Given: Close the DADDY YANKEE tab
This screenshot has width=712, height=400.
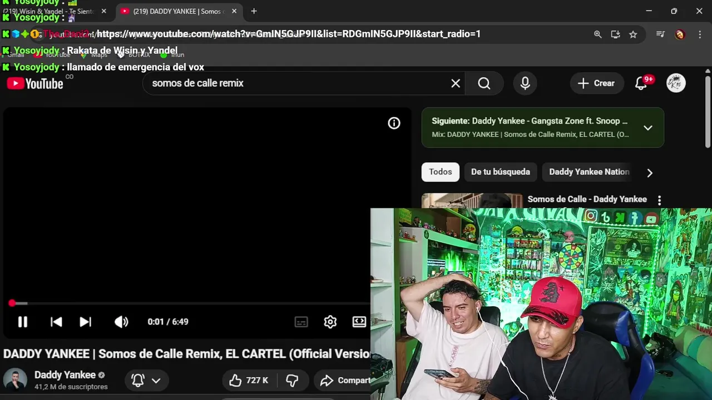Looking at the screenshot, I should 234,11.
